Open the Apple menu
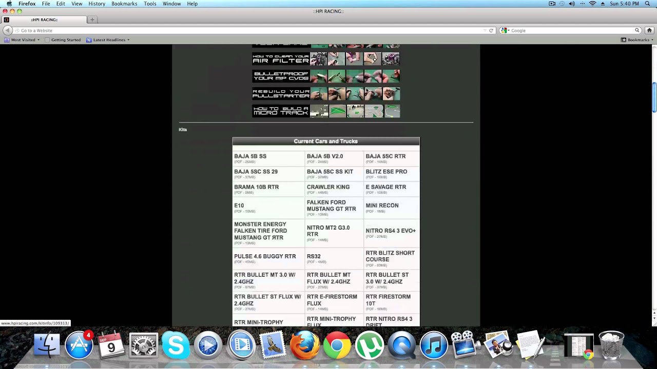Screen dimensions: 657x369 click(x=9, y=4)
